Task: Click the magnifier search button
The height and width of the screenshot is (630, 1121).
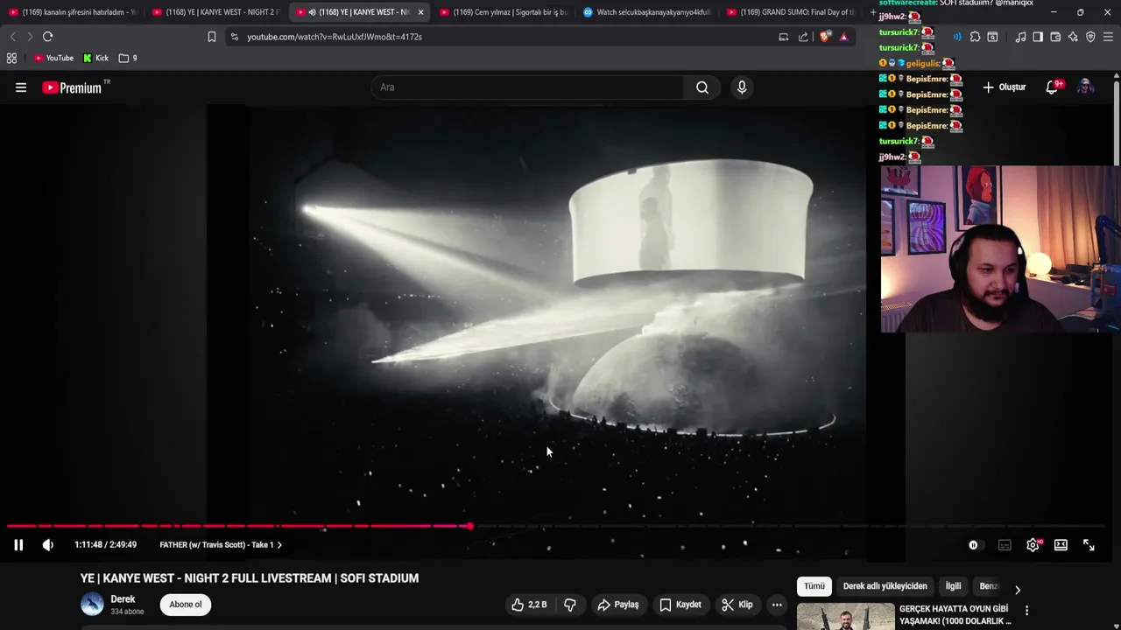Action: click(x=702, y=87)
